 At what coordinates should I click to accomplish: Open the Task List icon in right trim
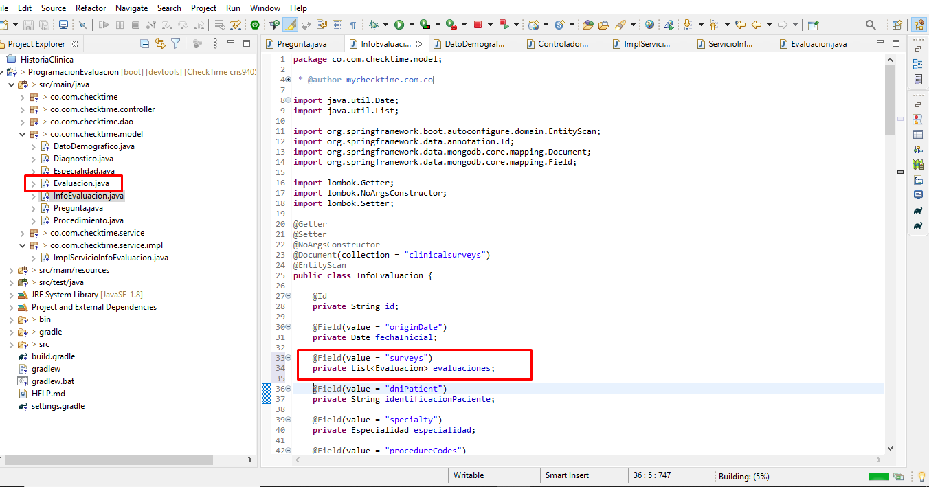coord(918,79)
